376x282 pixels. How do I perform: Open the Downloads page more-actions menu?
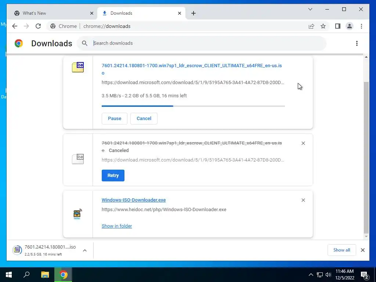click(x=357, y=43)
